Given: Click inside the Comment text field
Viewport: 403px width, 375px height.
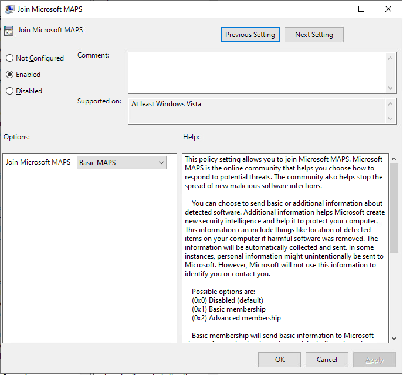Looking at the screenshot, I should point(257,72).
